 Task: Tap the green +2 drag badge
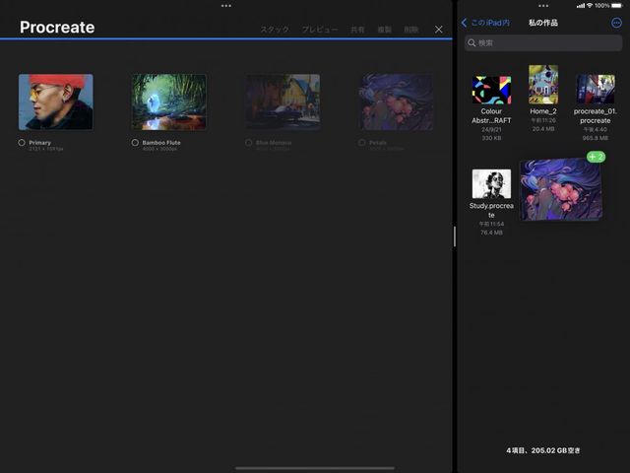(596, 157)
